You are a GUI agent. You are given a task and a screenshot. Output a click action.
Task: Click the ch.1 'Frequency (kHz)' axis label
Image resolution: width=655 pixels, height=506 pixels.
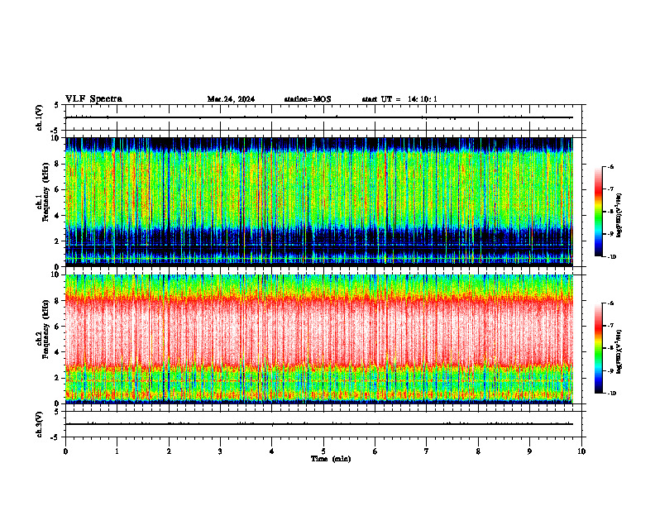[x=46, y=190]
